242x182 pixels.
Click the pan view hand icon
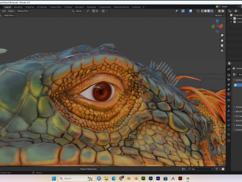(x=222, y=40)
